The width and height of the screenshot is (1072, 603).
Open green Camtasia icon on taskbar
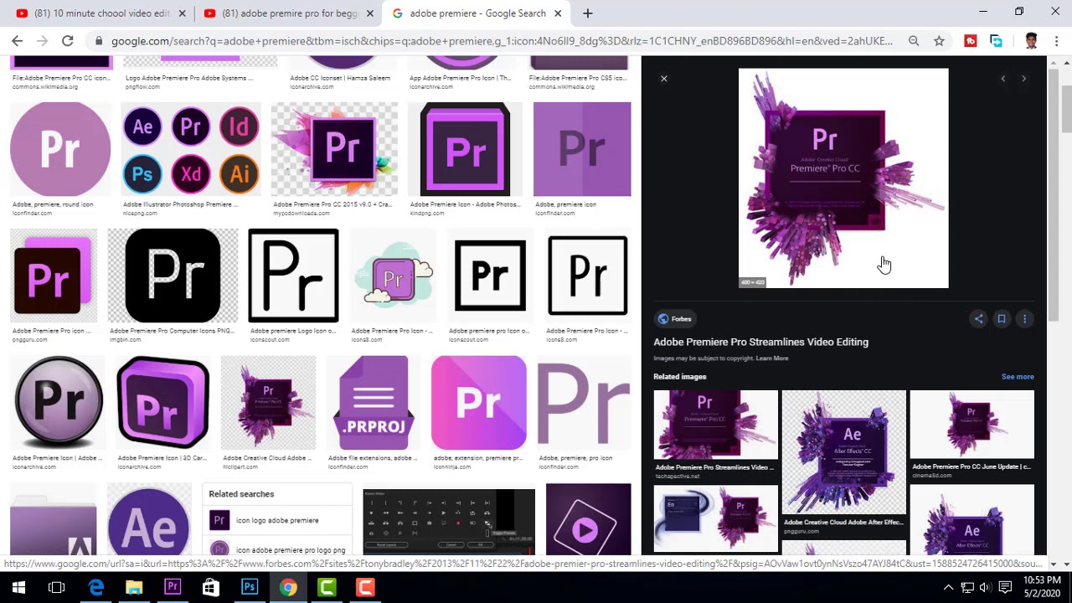327,587
